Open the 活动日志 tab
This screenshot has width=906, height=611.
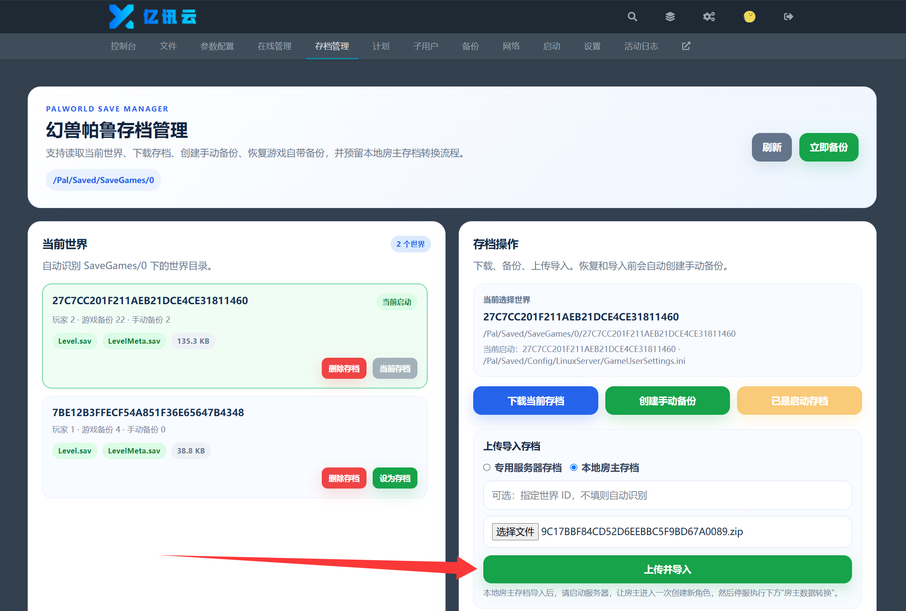(641, 46)
